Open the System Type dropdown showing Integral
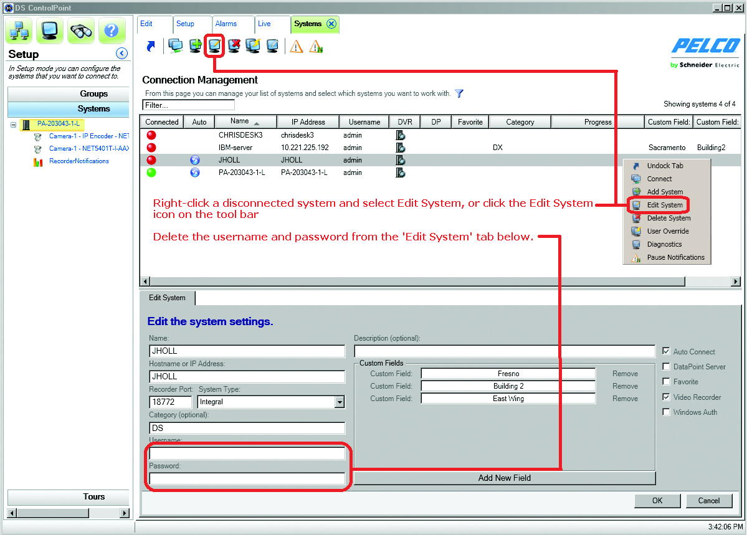 pyautogui.click(x=339, y=402)
